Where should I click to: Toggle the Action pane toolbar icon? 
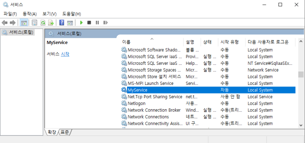point(70,23)
